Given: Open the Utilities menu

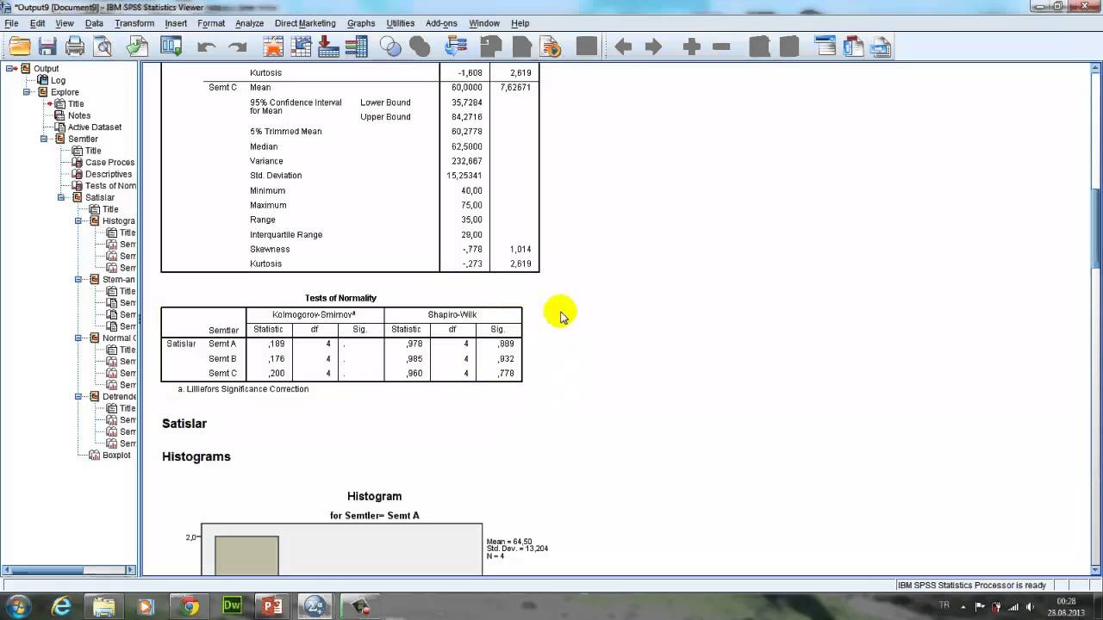Looking at the screenshot, I should click(x=401, y=23).
